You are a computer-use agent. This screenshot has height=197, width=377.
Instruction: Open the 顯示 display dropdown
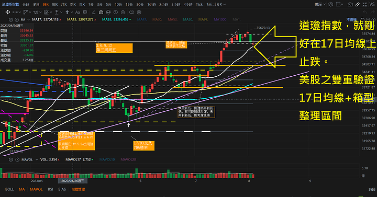tap(320, 4)
